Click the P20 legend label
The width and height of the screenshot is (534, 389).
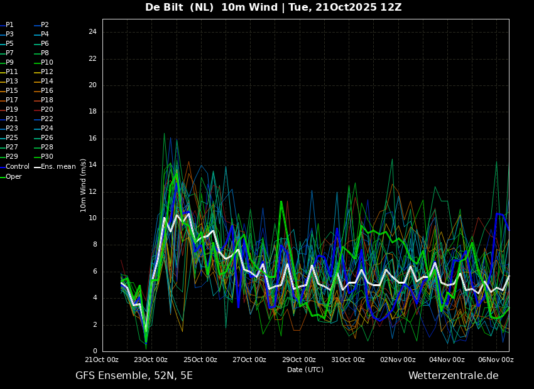coord(47,110)
